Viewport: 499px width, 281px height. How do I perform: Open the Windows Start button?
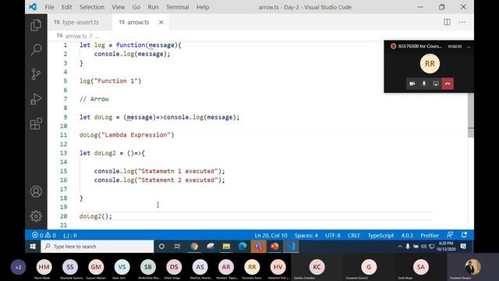[x=33, y=247]
